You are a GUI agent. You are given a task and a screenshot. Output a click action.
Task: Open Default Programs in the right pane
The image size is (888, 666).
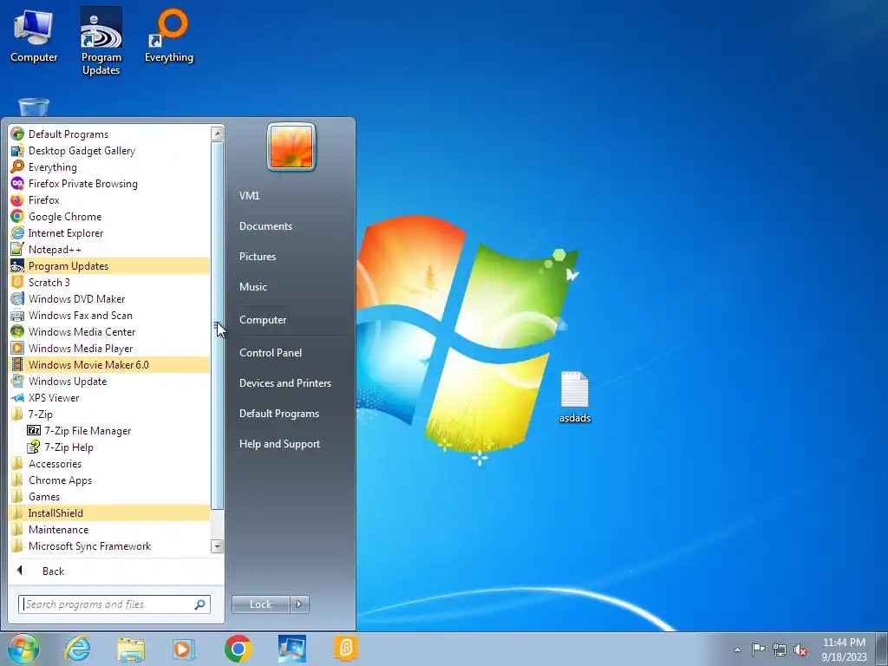tap(291, 414)
